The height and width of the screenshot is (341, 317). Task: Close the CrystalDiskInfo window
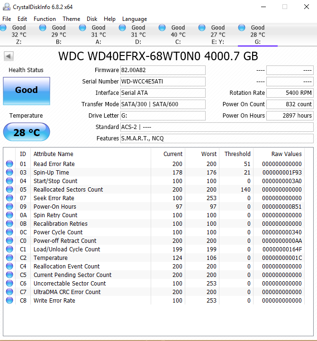coord(307,7)
